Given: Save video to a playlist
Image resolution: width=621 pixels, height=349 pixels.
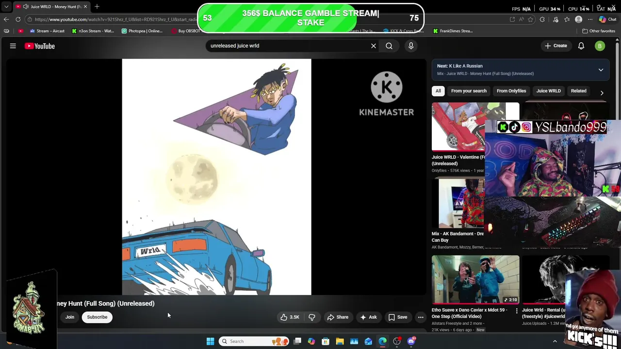Looking at the screenshot, I should click(398, 317).
